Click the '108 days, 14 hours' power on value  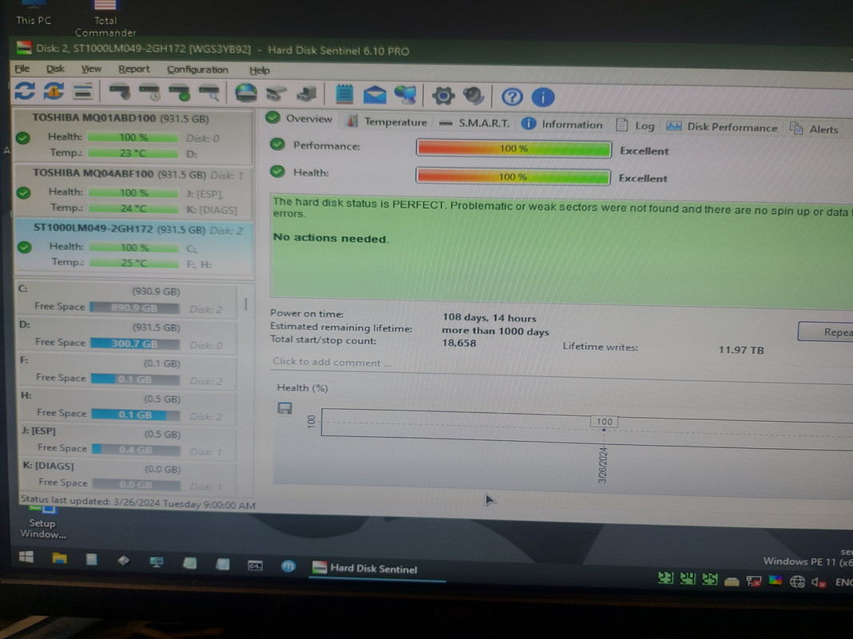[x=489, y=318]
